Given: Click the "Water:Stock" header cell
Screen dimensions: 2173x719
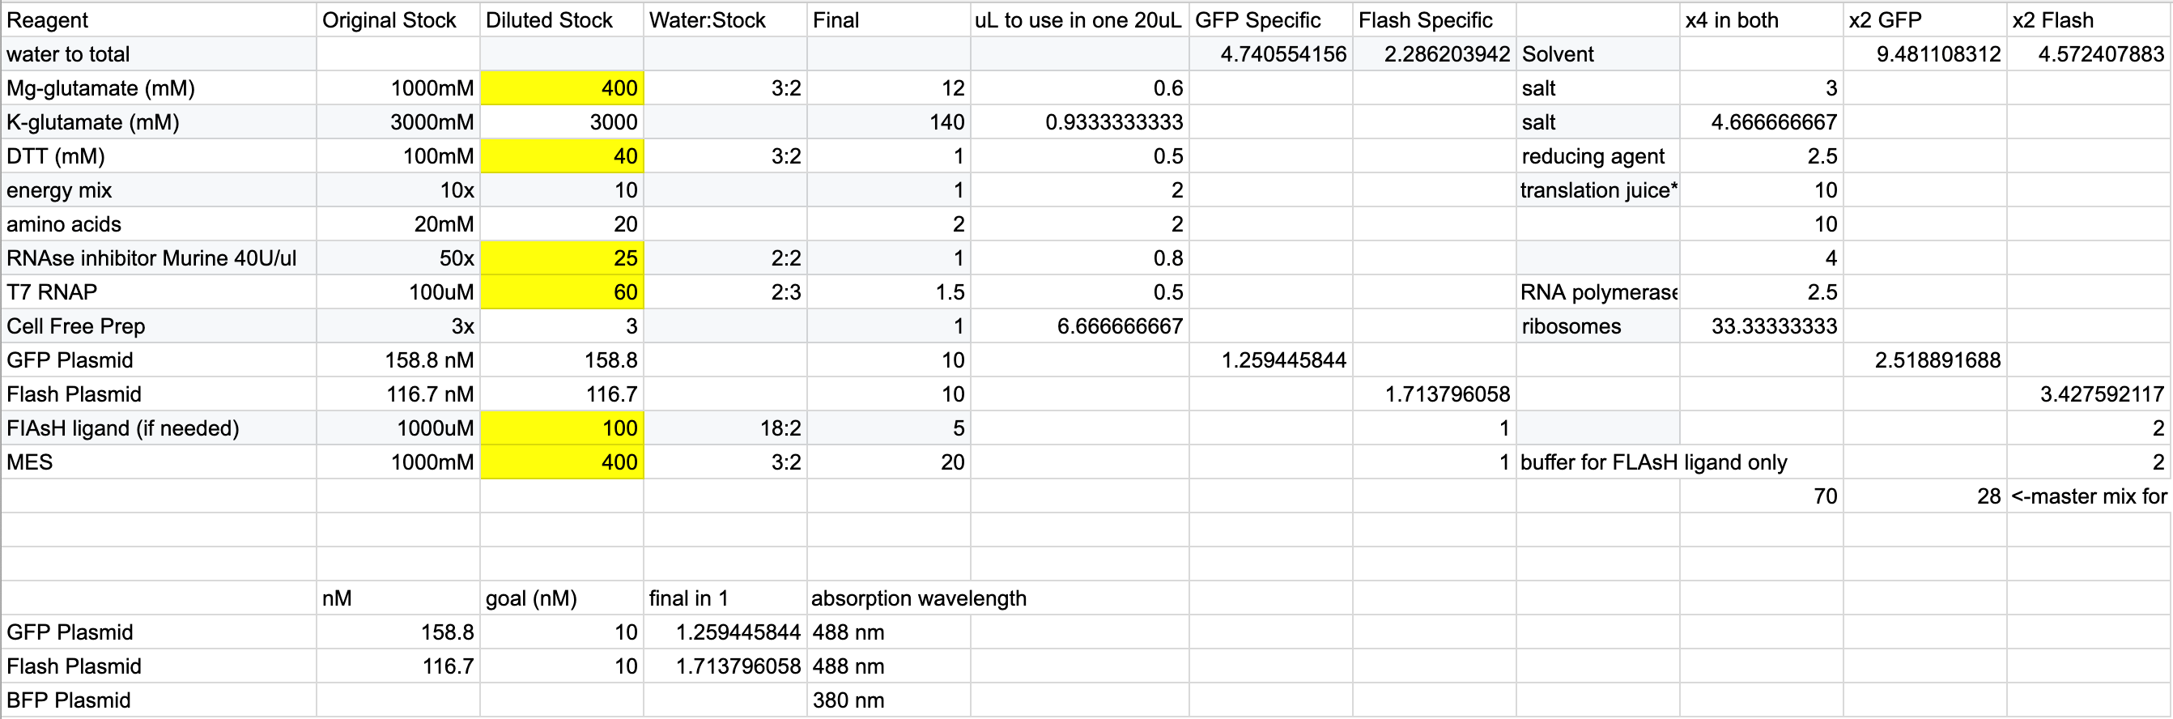Looking at the screenshot, I should (724, 19).
